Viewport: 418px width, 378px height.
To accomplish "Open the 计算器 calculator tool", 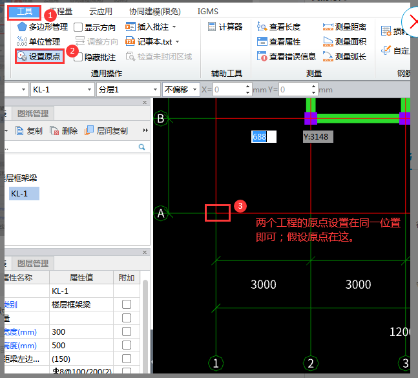I will coord(225,26).
